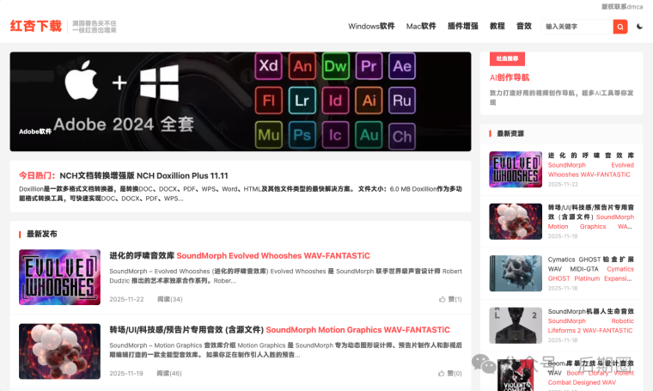Click the Xd icon in Adobe banner

tap(269, 66)
